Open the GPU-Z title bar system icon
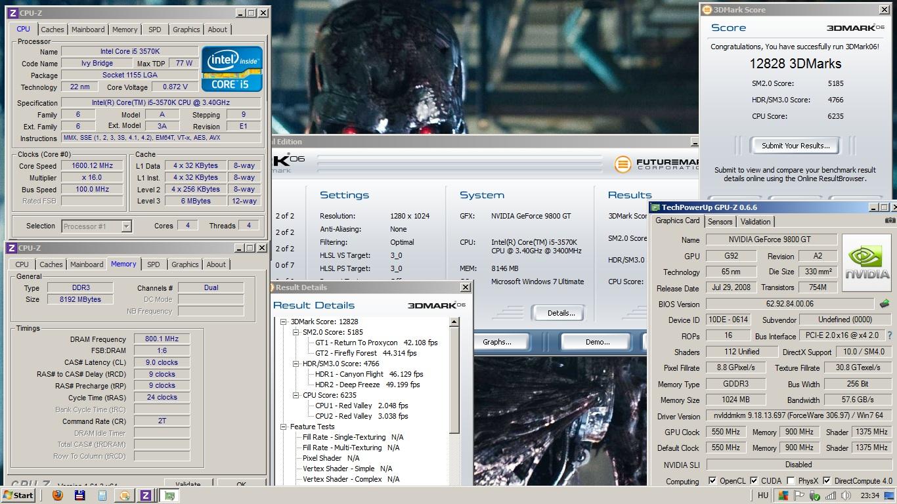Viewport: 897px width, 504px height. tap(655, 207)
